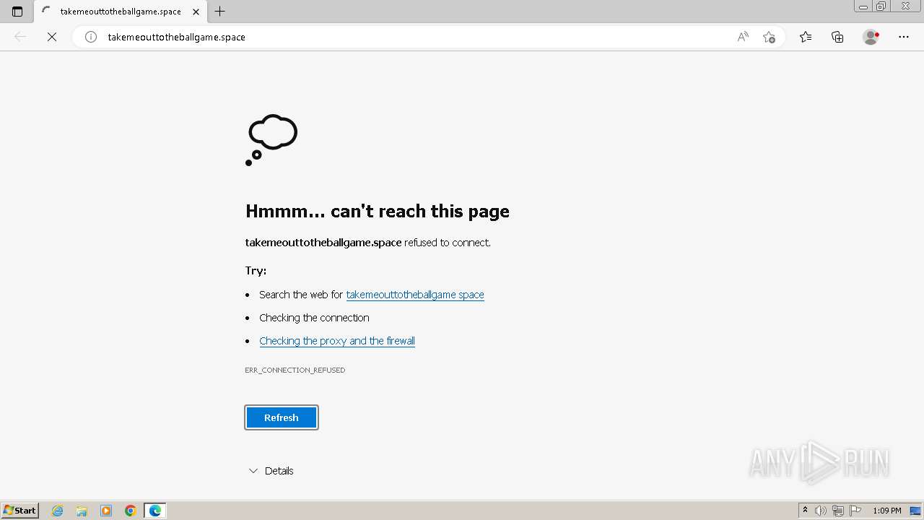Click the Hmmm… can't reach this page heading
924x520 pixels.
tap(378, 211)
